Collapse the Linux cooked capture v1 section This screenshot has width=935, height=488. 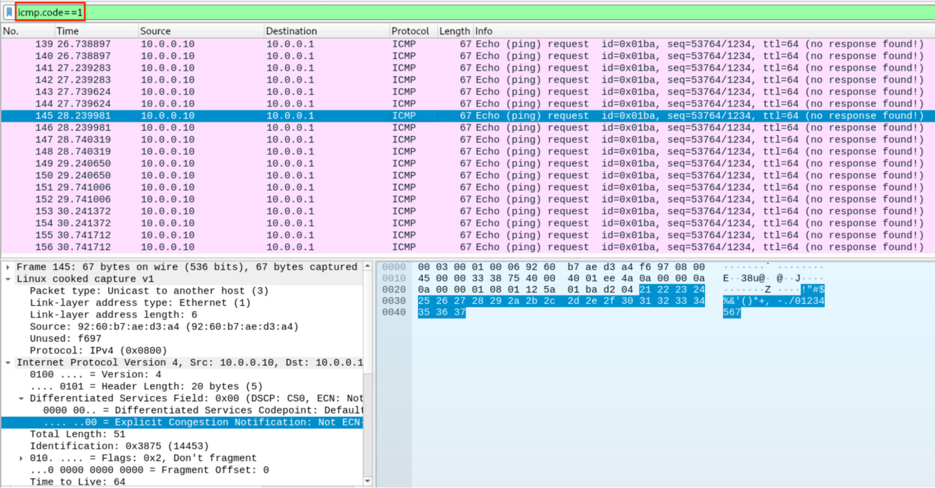click(7, 279)
